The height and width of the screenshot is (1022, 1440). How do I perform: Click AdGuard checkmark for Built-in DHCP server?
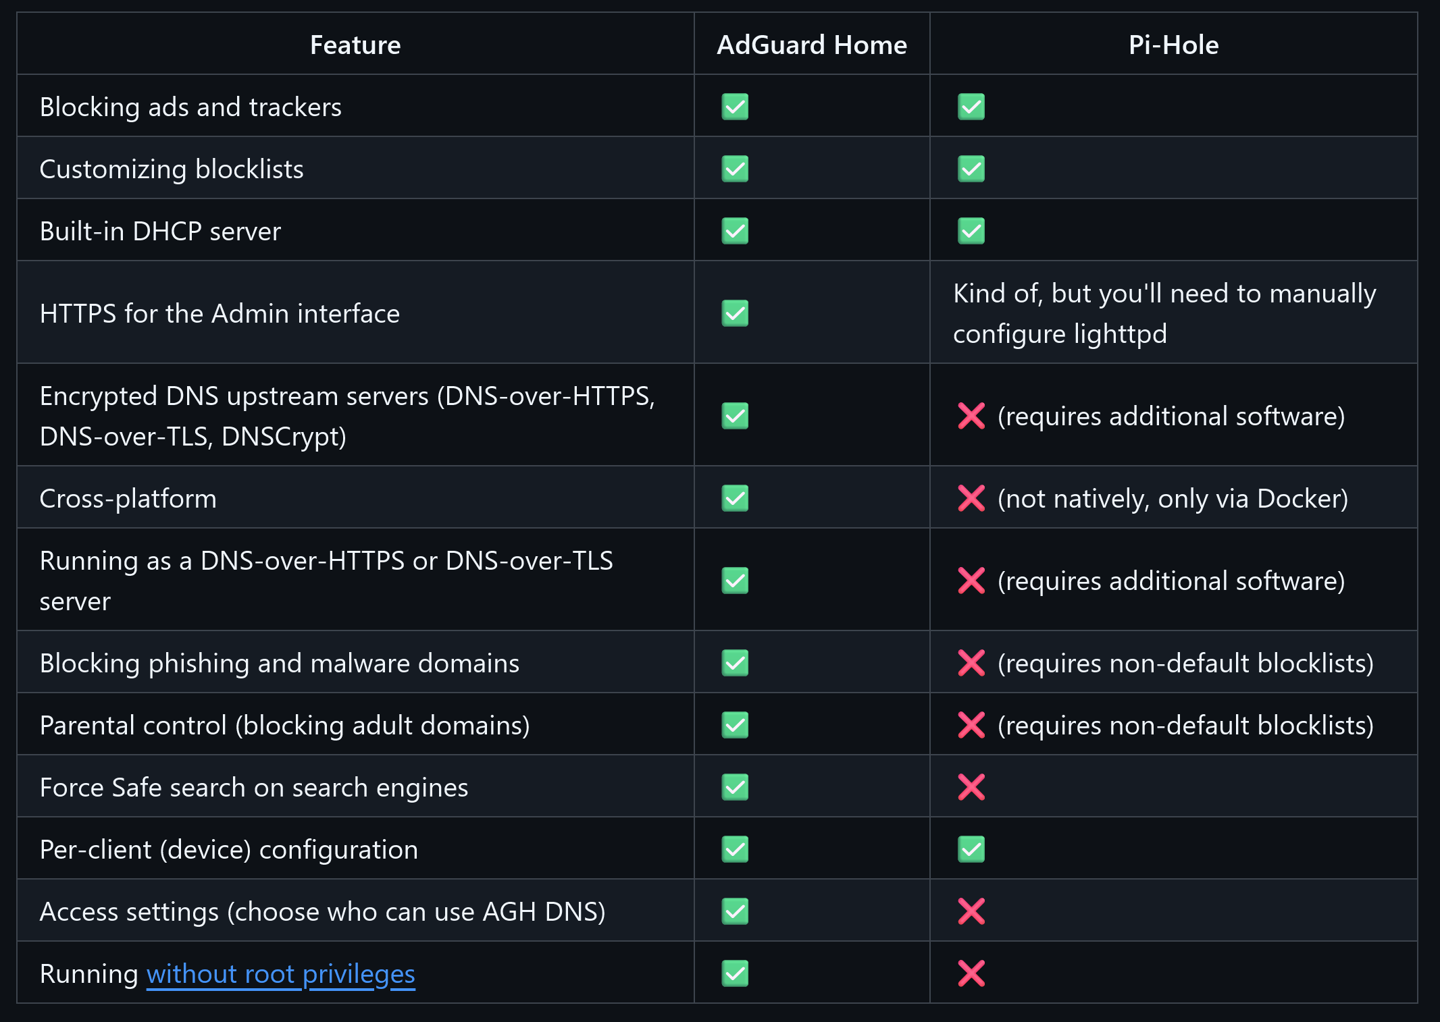735,231
